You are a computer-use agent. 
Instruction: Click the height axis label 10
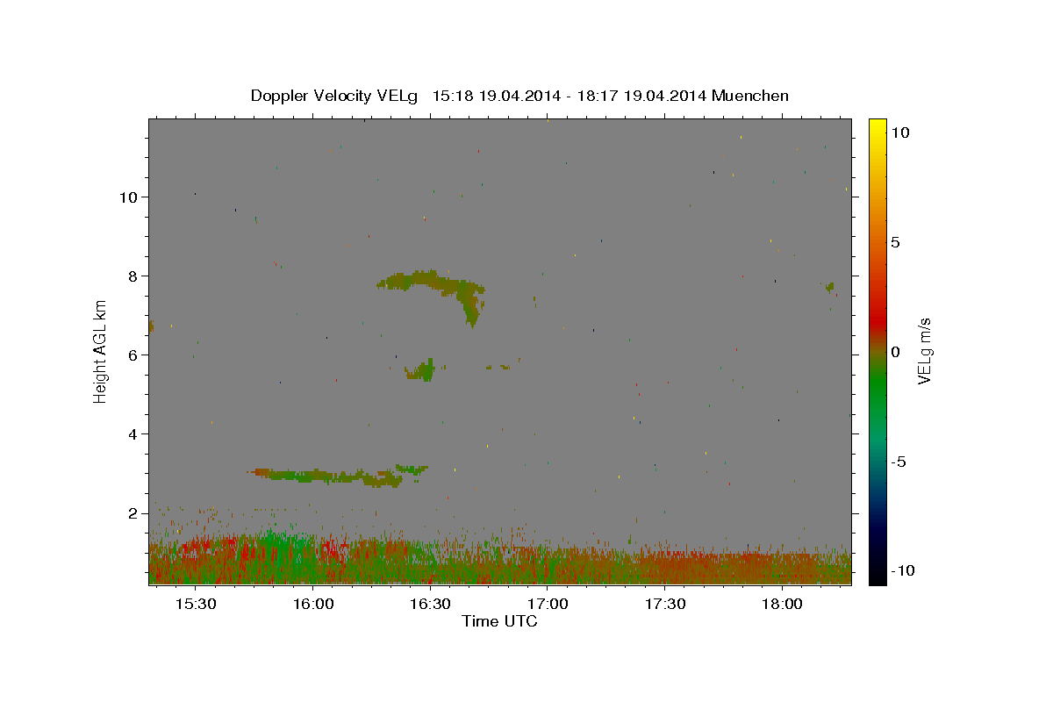click(x=131, y=197)
